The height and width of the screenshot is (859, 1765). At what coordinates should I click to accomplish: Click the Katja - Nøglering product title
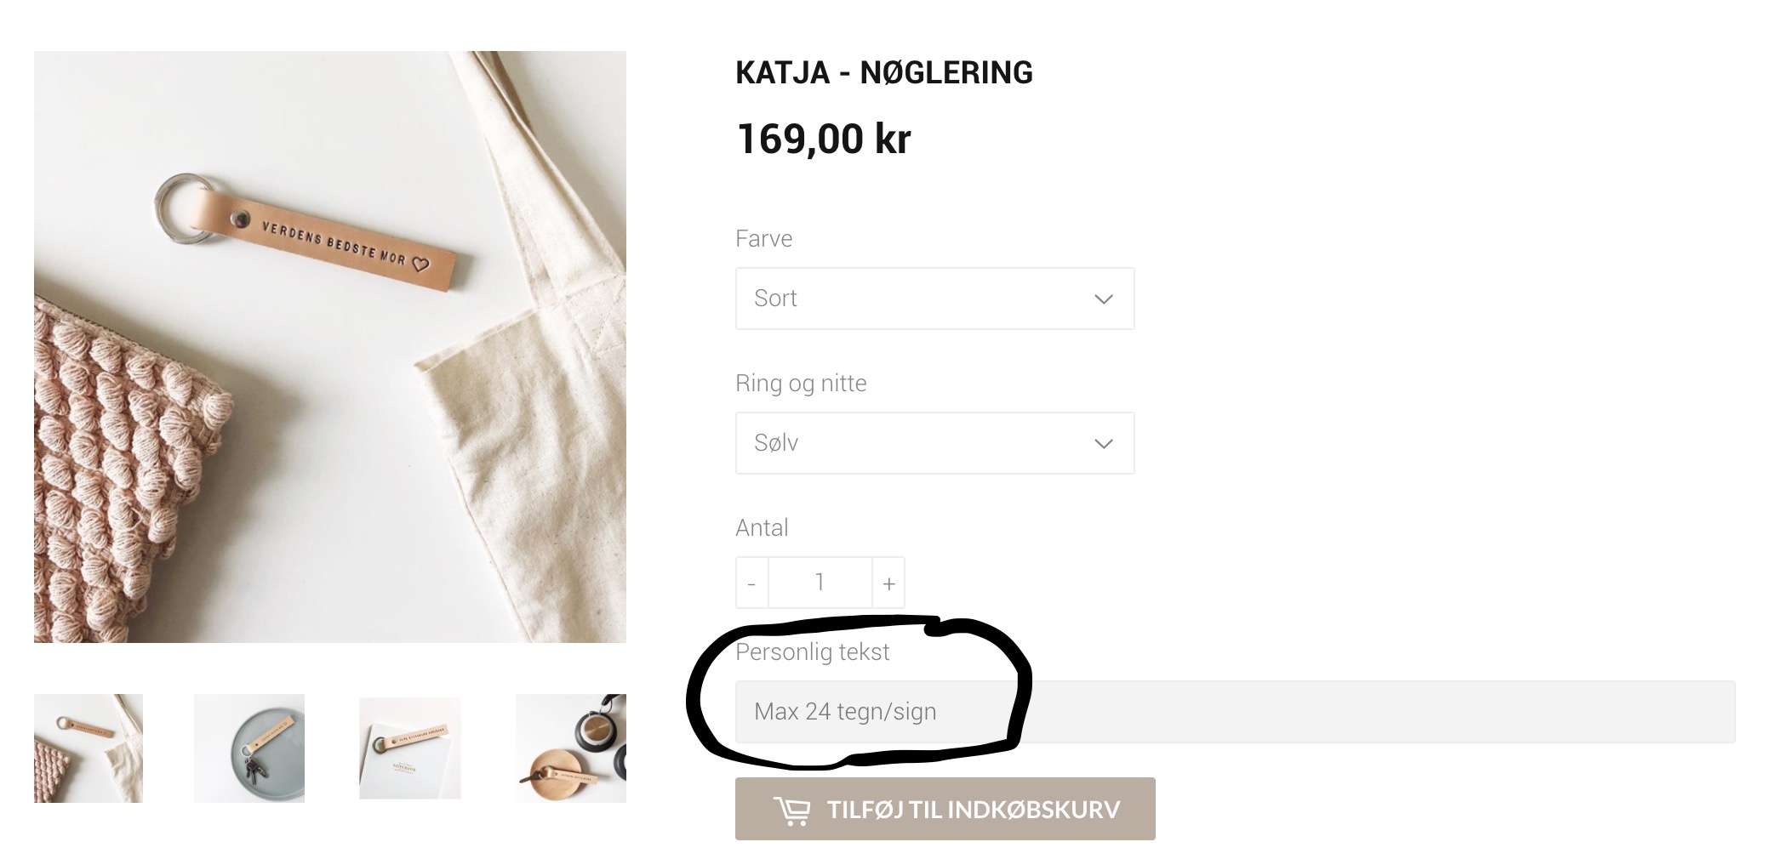(883, 73)
